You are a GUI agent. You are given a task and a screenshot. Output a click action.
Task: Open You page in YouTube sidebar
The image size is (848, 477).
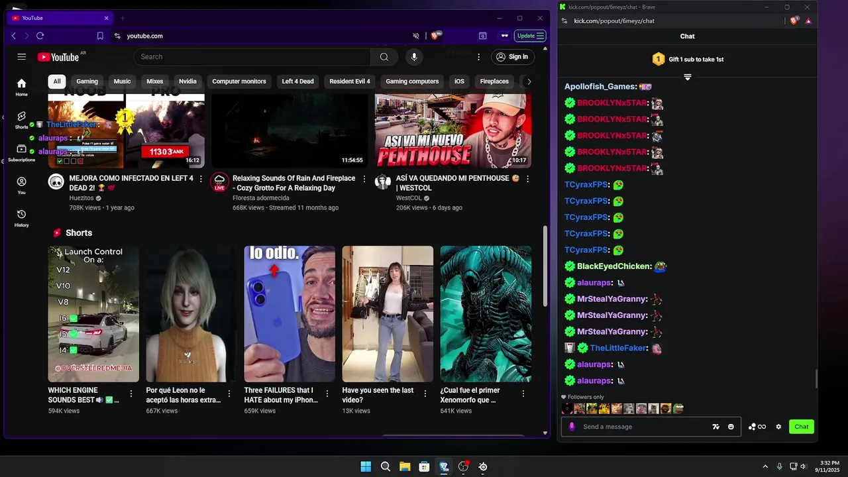tap(22, 185)
